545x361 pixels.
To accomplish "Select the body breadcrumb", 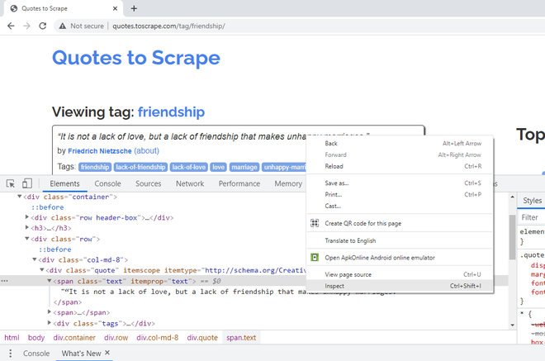I will (x=36, y=338).
